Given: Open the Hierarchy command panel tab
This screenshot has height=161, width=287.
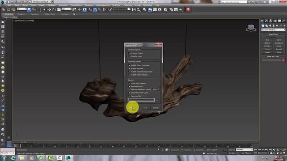Looking at the screenshot, I should pos(270,21).
